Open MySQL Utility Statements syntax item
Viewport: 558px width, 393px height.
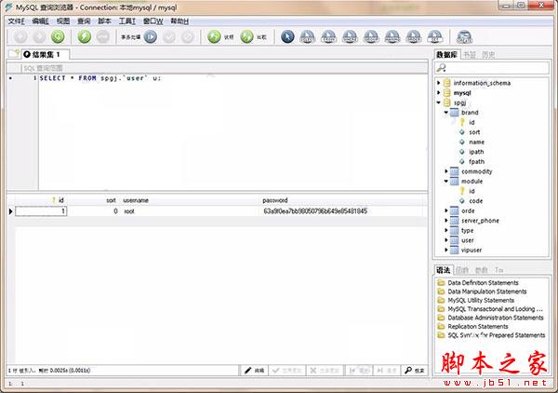tap(481, 301)
